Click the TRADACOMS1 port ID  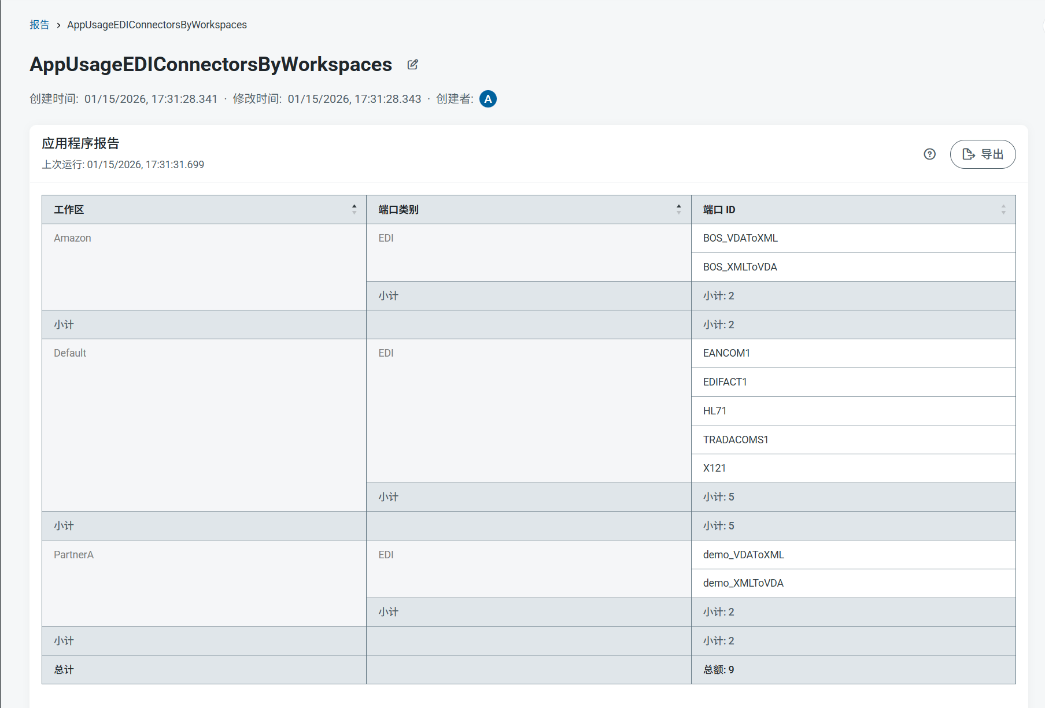736,440
